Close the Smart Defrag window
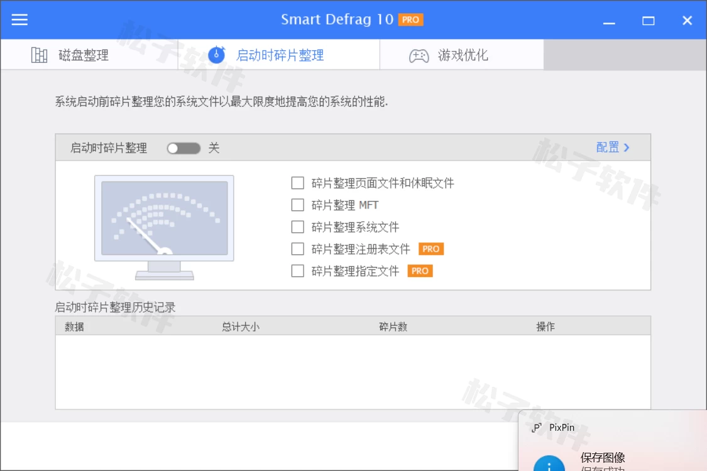 [687, 20]
